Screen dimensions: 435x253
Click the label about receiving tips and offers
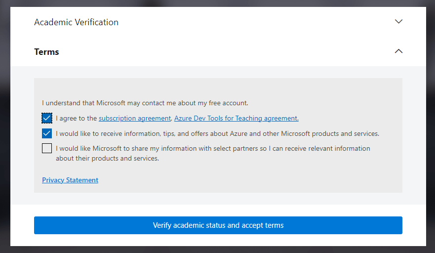(217, 133)
